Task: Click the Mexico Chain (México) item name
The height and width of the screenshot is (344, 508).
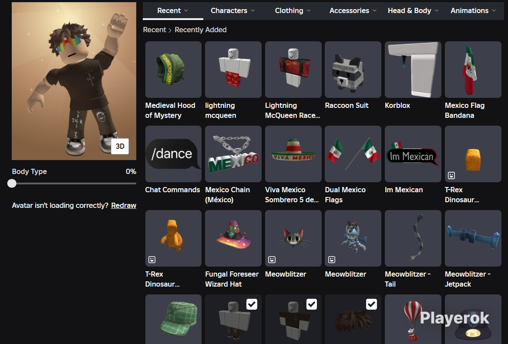Action: tap(227, 195)
